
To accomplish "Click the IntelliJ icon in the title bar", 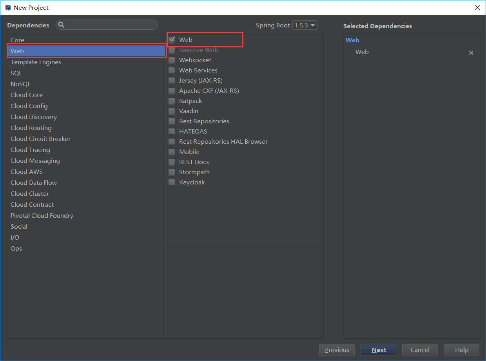I will tap(7, 7).
